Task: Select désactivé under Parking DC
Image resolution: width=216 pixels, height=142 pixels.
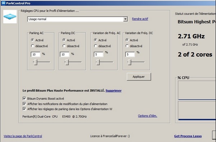Action: click(x=64, y=46)
